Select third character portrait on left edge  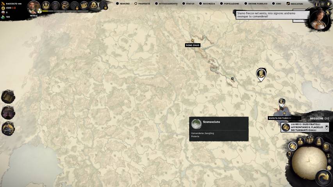pos(8,128)
